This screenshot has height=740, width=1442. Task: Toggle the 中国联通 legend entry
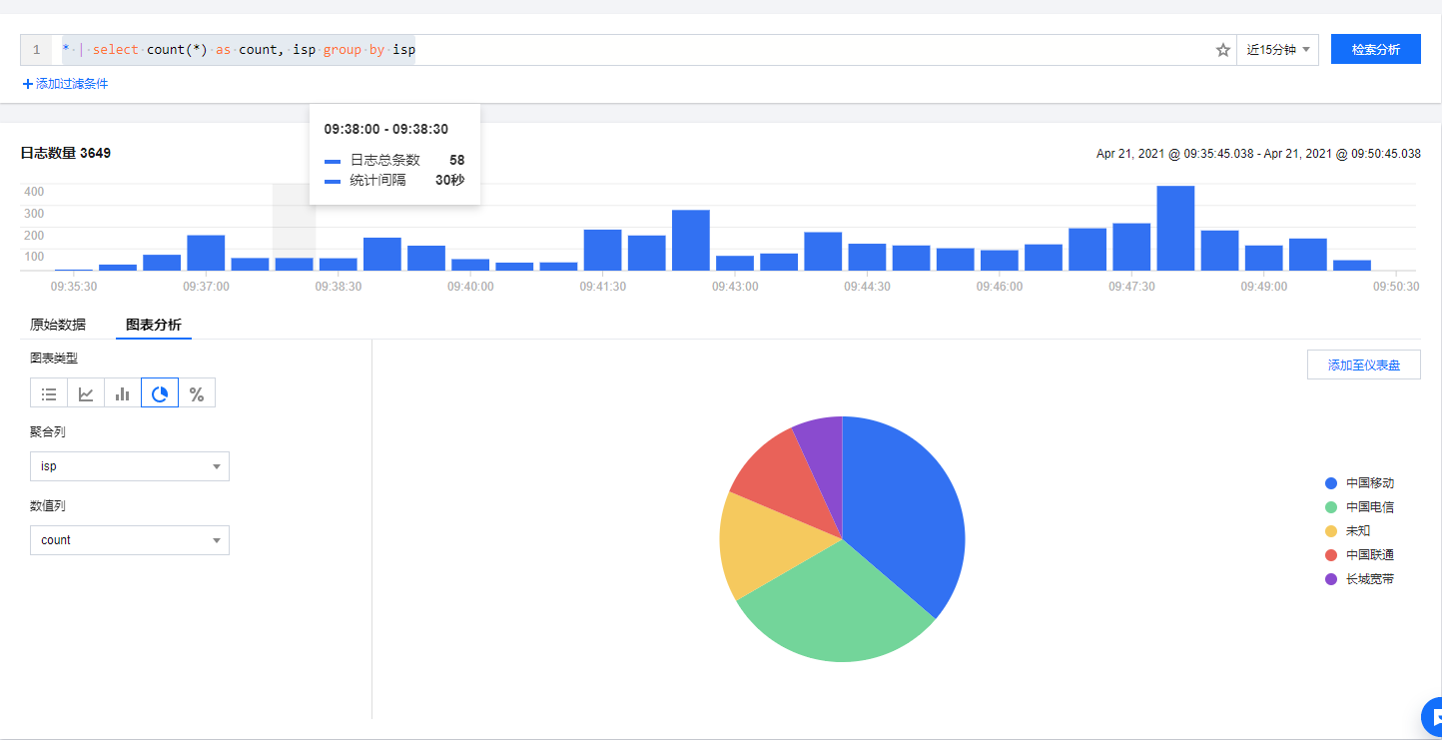(x=1359, y=554)
